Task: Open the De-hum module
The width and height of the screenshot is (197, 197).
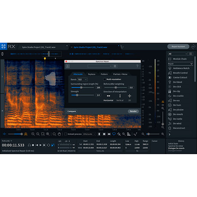Action: (x=175, y=105)
